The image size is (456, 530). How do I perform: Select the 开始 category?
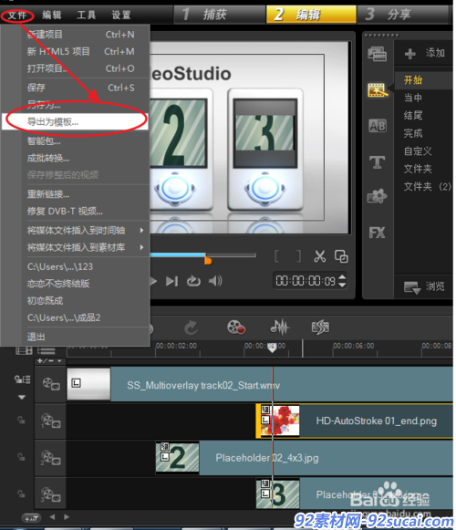423,80
